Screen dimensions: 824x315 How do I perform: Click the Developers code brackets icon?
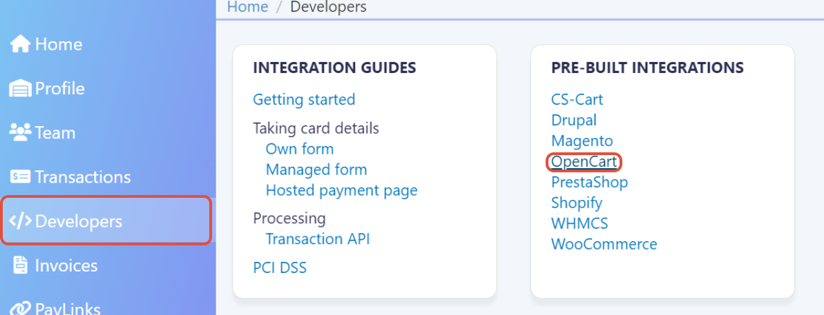coord(21,221)
